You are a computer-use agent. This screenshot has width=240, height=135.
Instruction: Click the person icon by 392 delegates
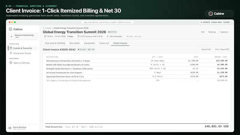pos(108,36)
